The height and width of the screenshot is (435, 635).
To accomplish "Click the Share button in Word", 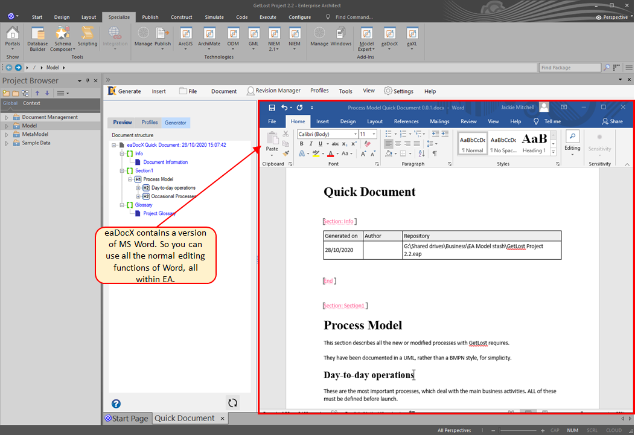I will (x=612, y=121).
